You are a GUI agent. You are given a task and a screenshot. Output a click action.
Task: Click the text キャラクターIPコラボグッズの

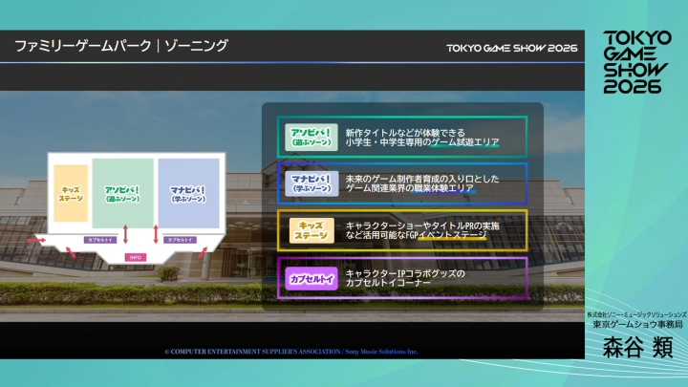pos(405,274)
